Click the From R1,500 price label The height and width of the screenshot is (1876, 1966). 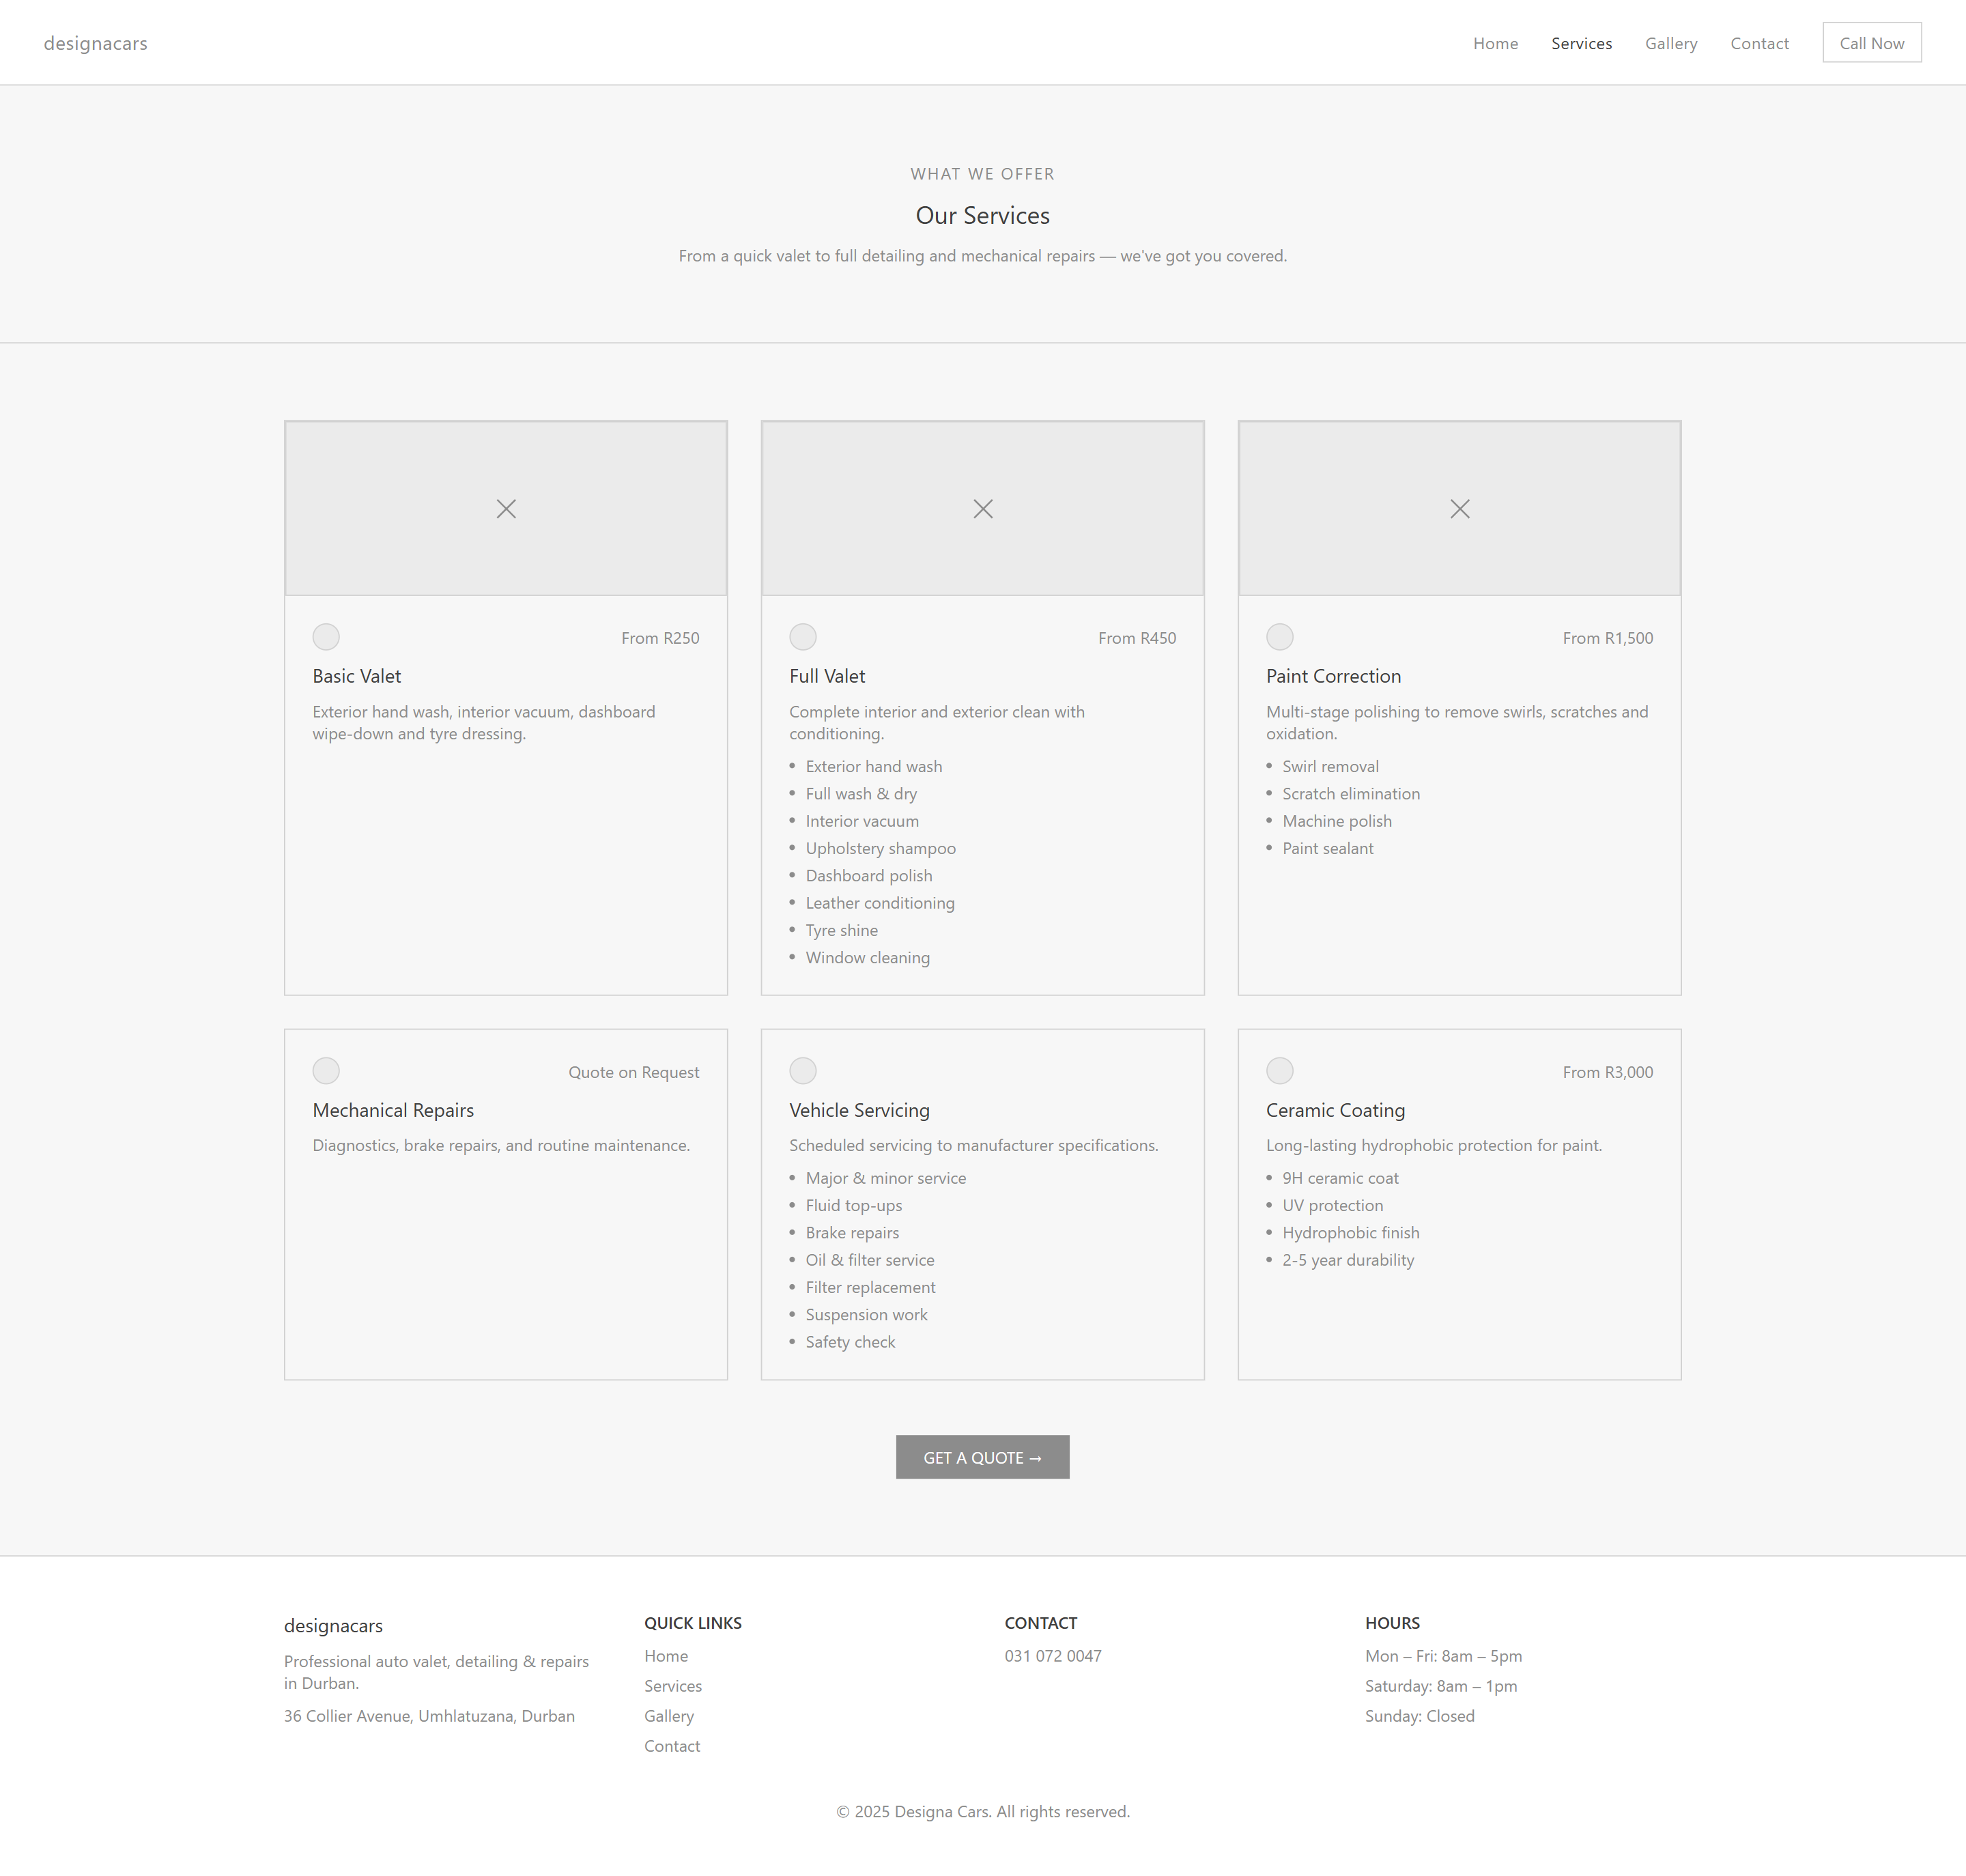pos(1608,638)
